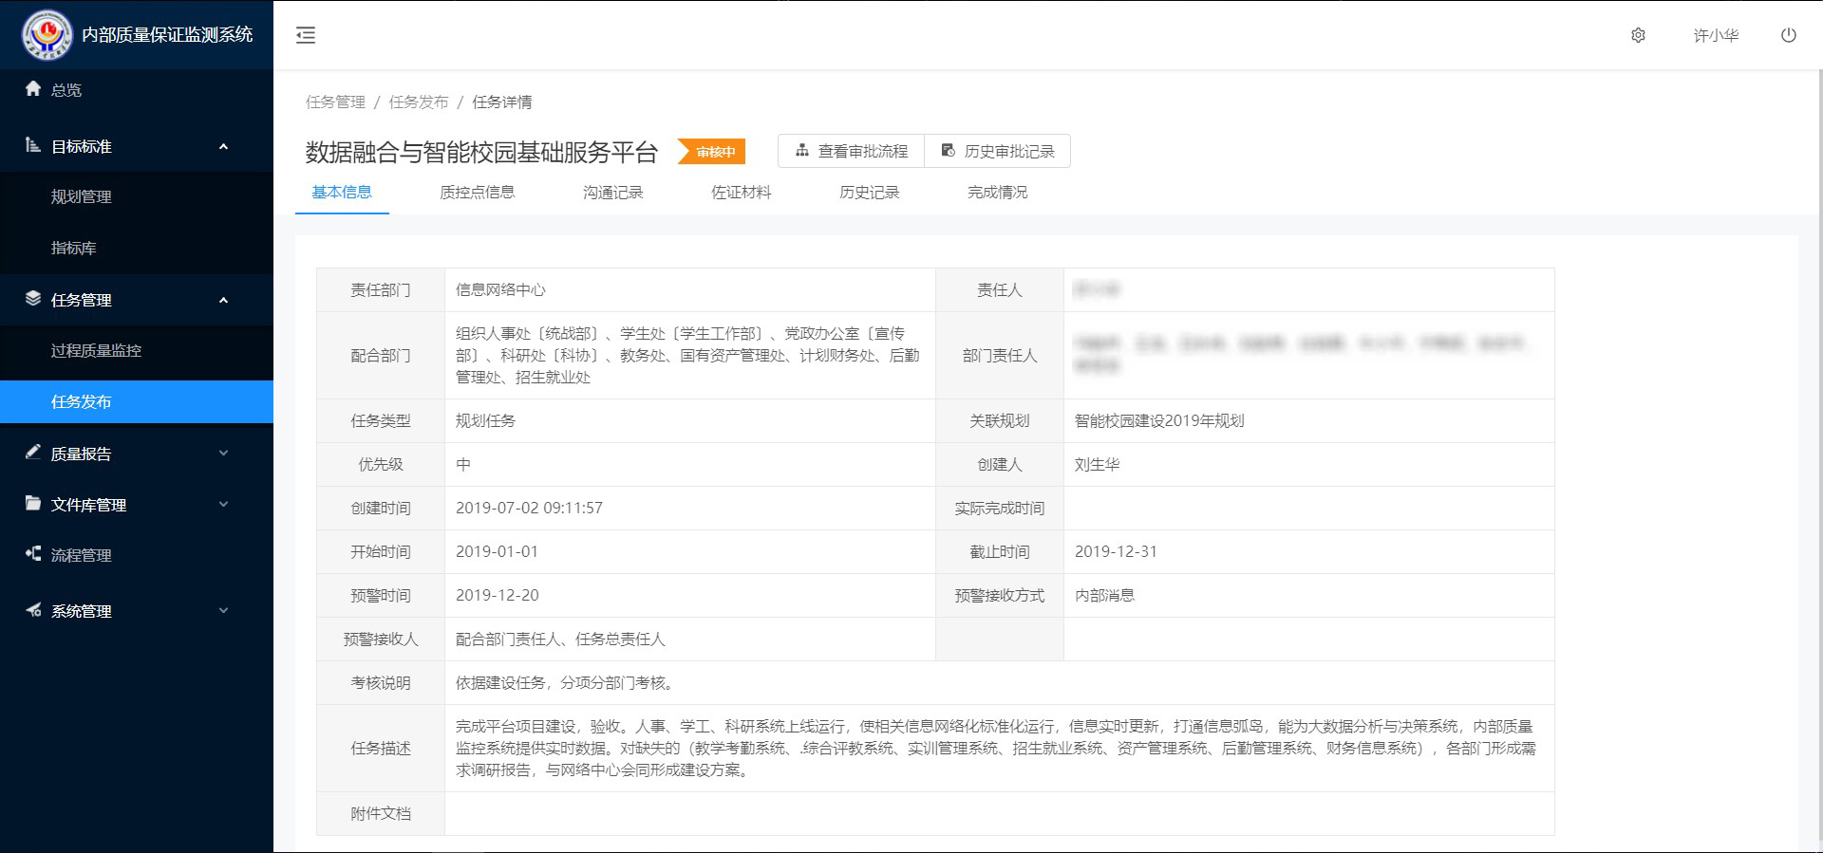Image resolution: width=1823 pixels, height=853 pixels.
Task: Expand the 文件库管理 menu chevron
Action: click(223, 505)
